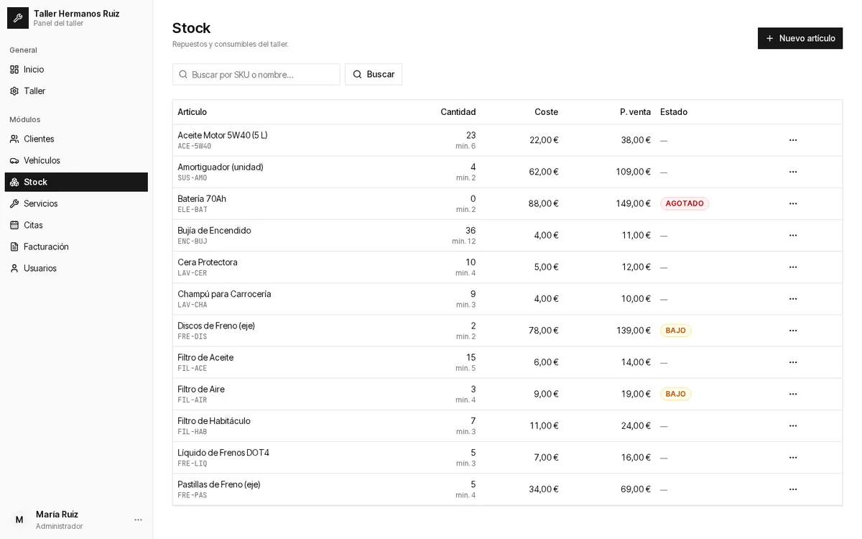Image resolution: width=862 pixels, height=539 pixels.
Task: Open the Servicios module
Action: coord(76,203)
